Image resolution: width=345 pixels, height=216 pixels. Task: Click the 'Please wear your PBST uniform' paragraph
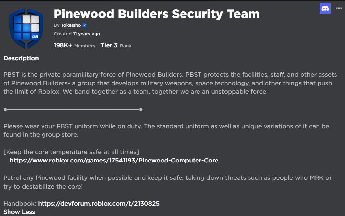pyautogui.click(x=166, y=130)
